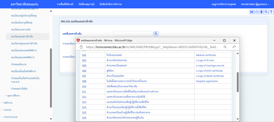Click the site info lock icon in popup
This screenshot has height=122, width=274.
81,47
